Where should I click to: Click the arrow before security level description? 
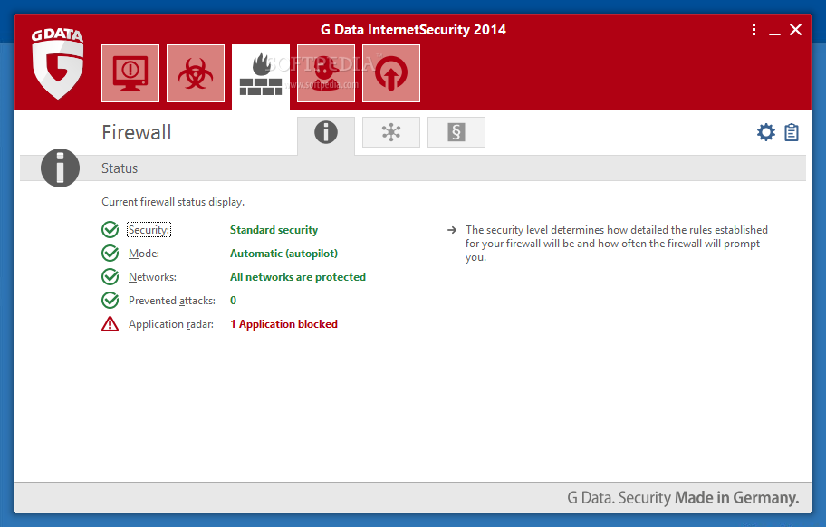point(452,230)
